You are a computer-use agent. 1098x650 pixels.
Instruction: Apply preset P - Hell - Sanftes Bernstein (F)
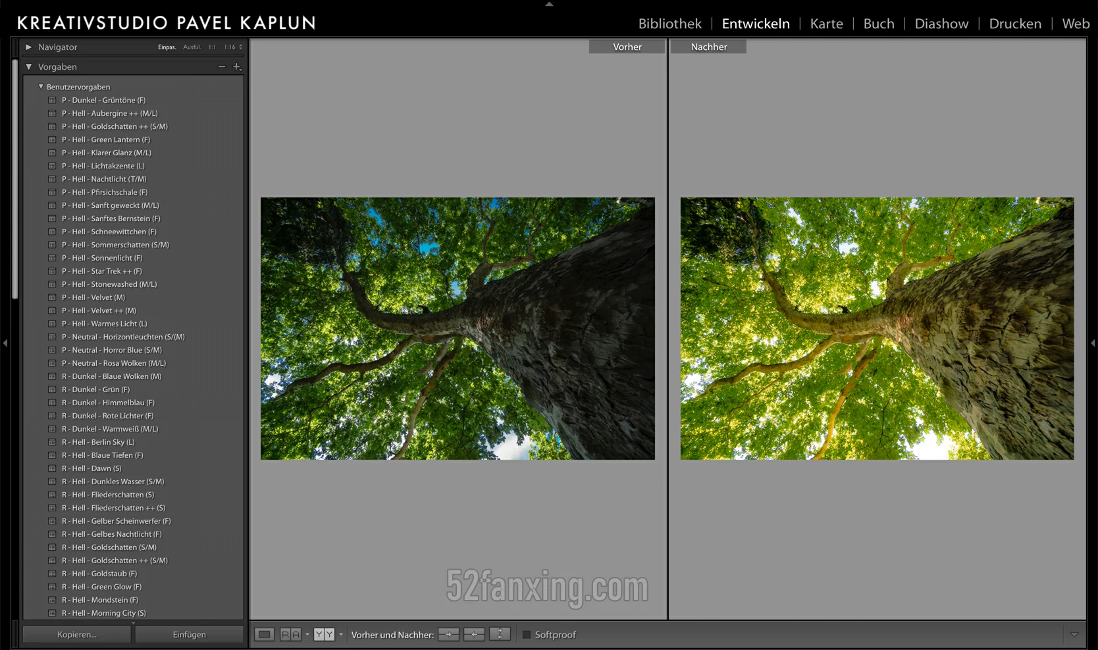pos(111,218)
